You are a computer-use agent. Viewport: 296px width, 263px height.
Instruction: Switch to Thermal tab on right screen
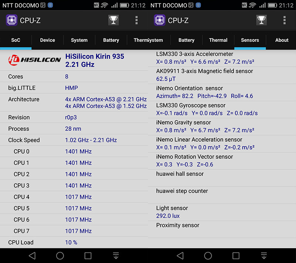pyautogui.click(x=218, y=40)
